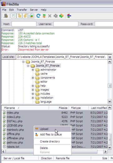Image resolution: width=113 pixels, height=163 pixels.
Task: Click the Add files to queue icon
Action: pos(37,135)
